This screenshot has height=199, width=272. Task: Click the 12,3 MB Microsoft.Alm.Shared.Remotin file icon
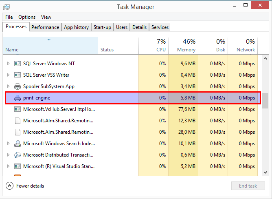coord(18,121)
